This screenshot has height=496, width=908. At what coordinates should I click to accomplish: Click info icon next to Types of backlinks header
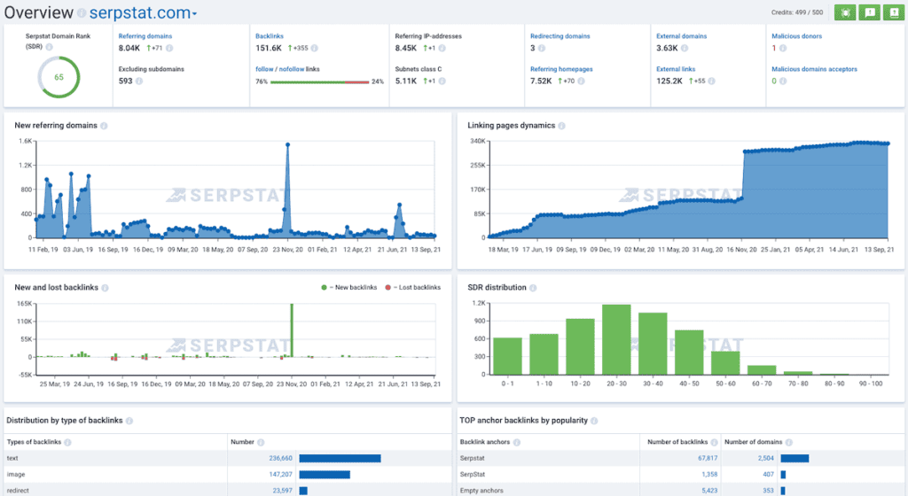[67, 442]
